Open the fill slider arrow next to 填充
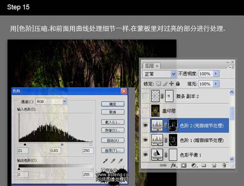244x186 pixels. [x=216, y=84]
